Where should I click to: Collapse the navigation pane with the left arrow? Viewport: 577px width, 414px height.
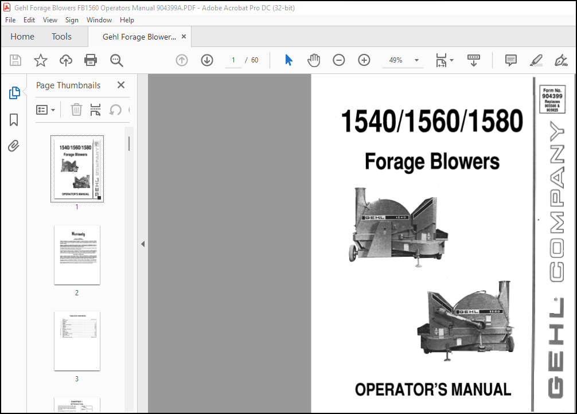(143, 244)
